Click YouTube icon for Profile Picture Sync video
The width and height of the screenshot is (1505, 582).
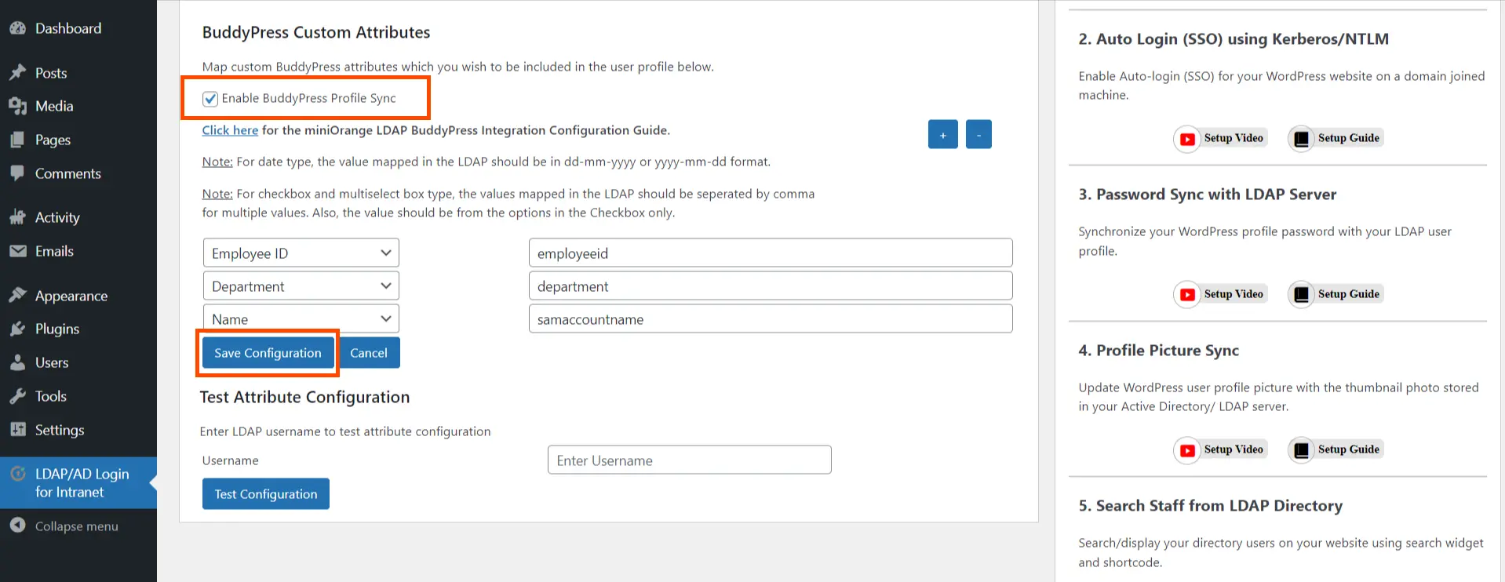(1187, 450)
